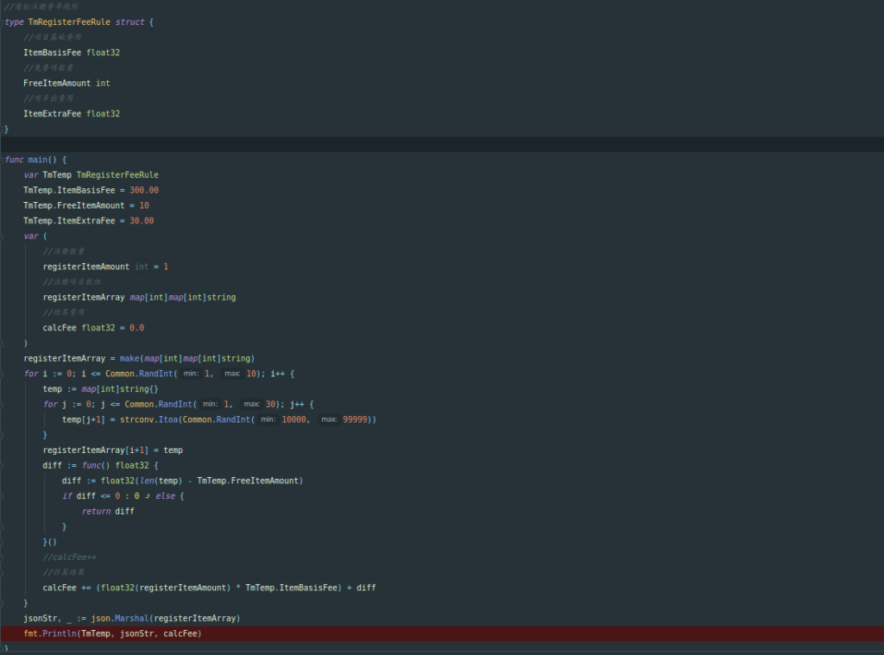Click the 300.00 numeric literal
Screen dimensions: 884x655
click(x=144, y=190)
